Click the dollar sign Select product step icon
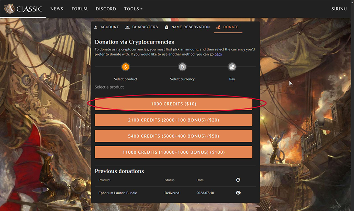 (x=126, y=67)
